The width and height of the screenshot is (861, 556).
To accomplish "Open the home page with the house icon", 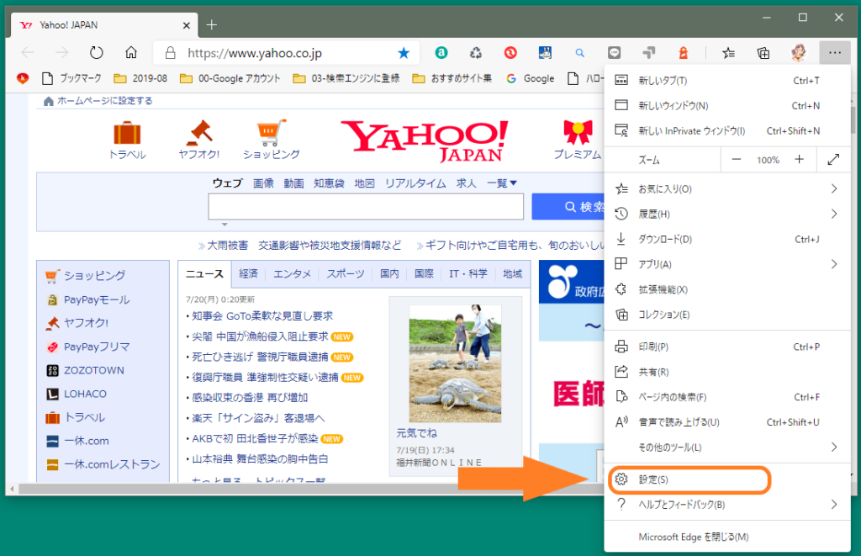I will pos(129,52).
